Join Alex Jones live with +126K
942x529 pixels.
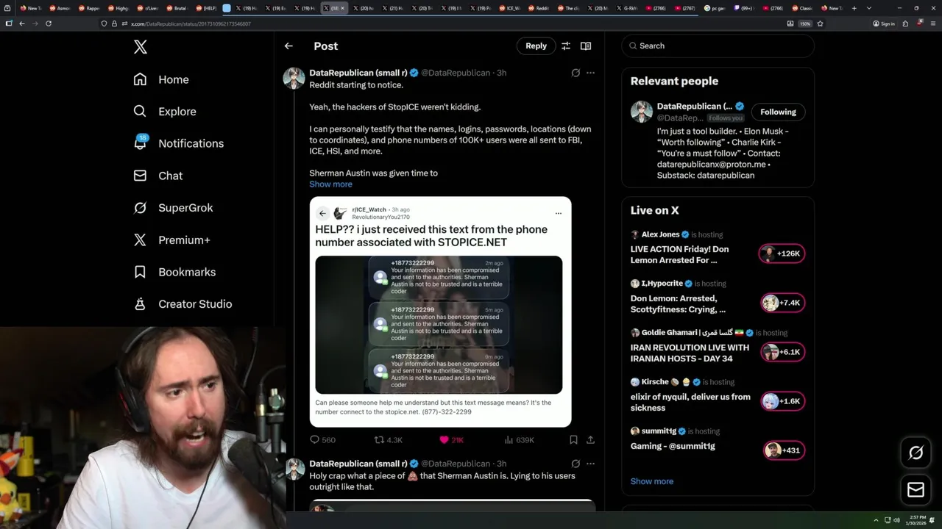tap(782, 253)
